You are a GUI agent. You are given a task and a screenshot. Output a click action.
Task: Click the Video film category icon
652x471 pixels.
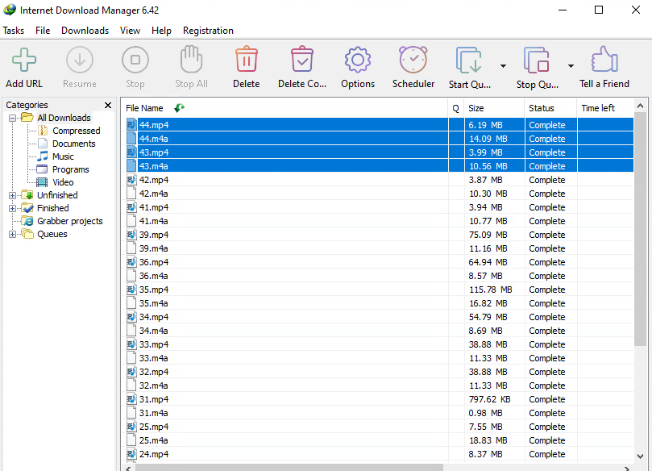[42, 182]
